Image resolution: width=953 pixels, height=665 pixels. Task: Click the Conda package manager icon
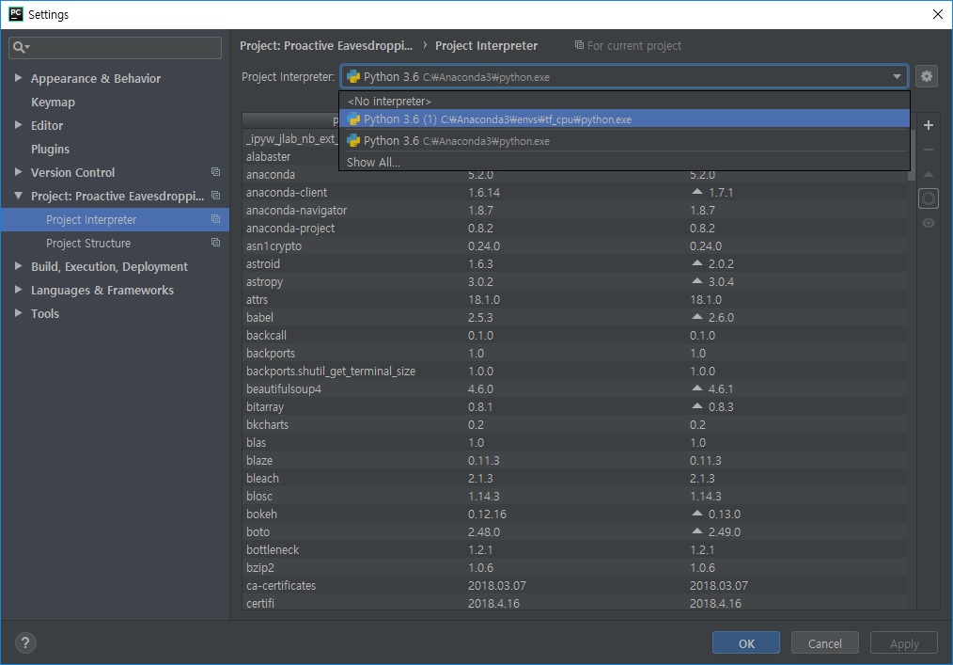pos(928,198)
